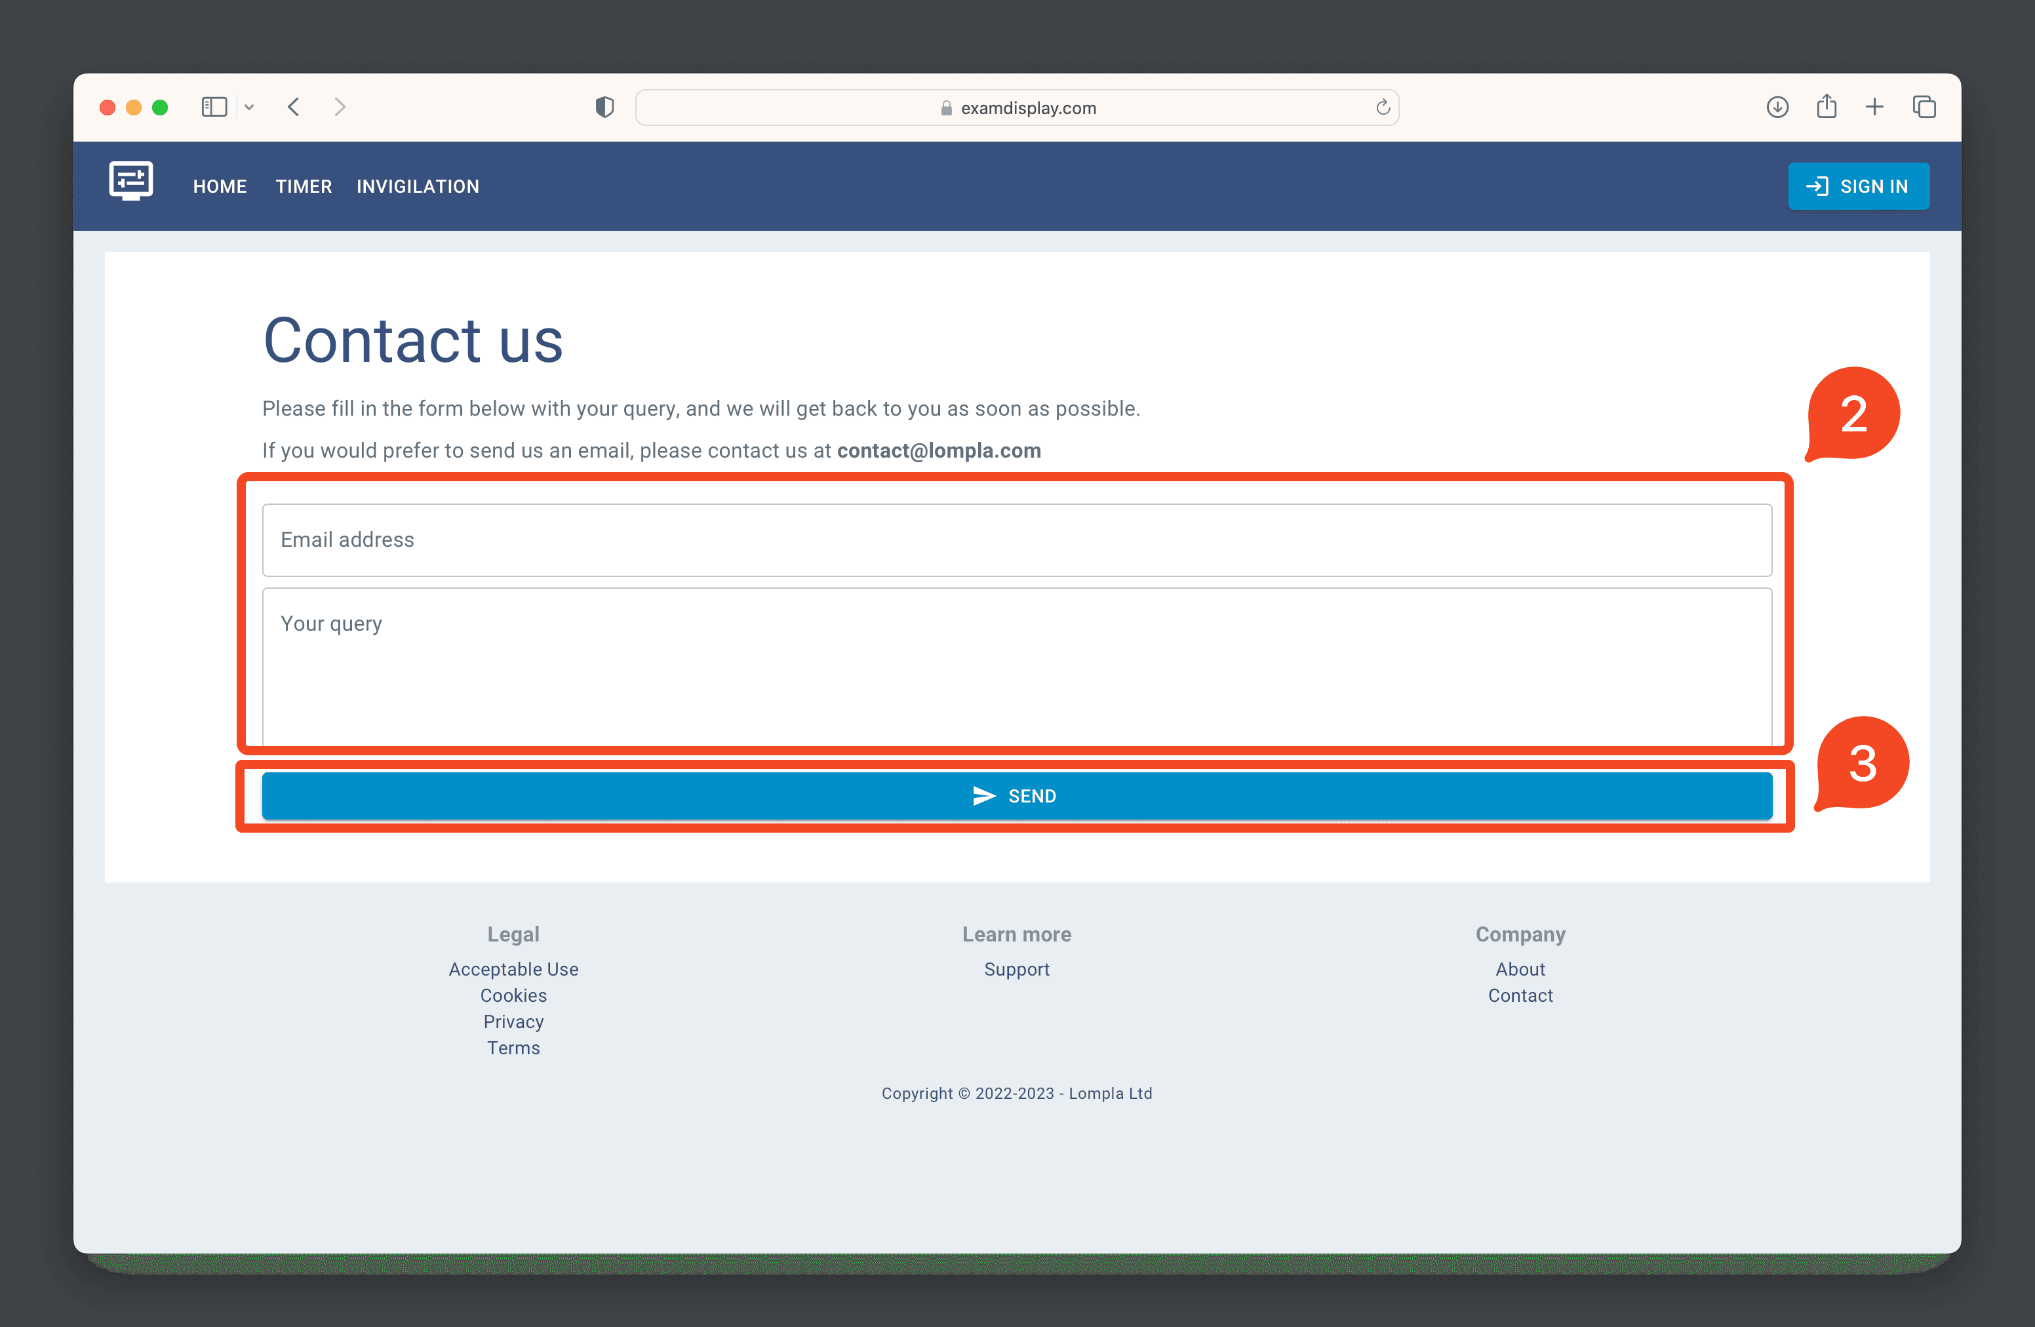The height and width of the screenshot is (1327, 2035).
Task: Click the INVIGILATION tab
Action: point(417,187)
